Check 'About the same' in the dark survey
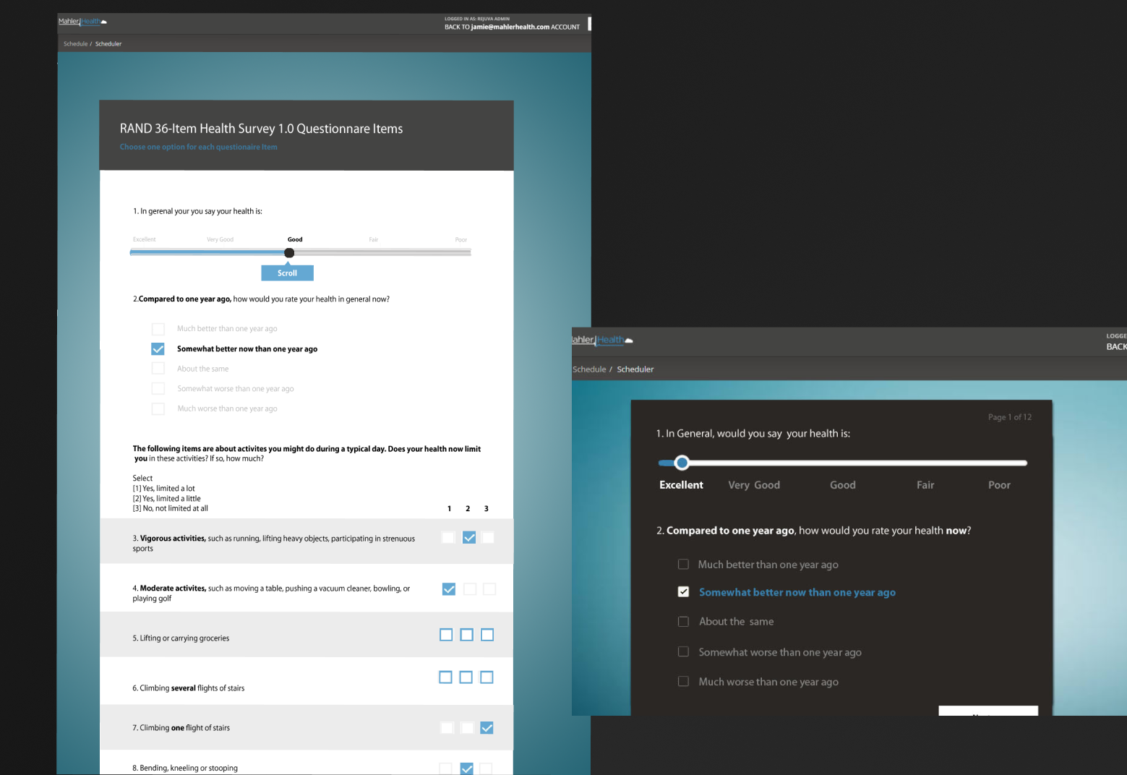 click(683, 622)
